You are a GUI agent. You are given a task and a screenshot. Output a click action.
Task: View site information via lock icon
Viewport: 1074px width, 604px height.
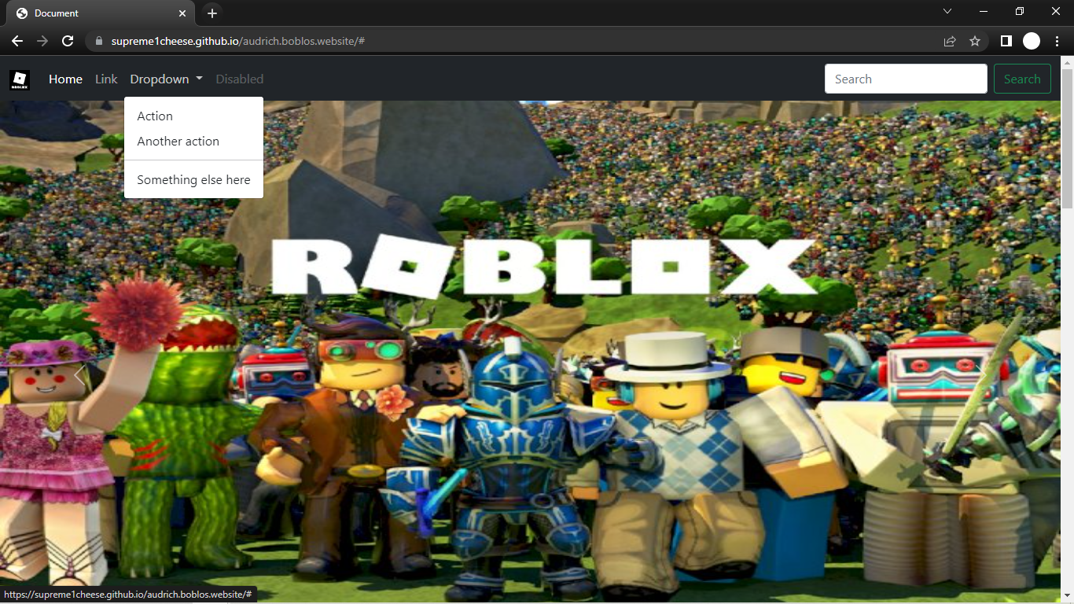coord(99,41)
